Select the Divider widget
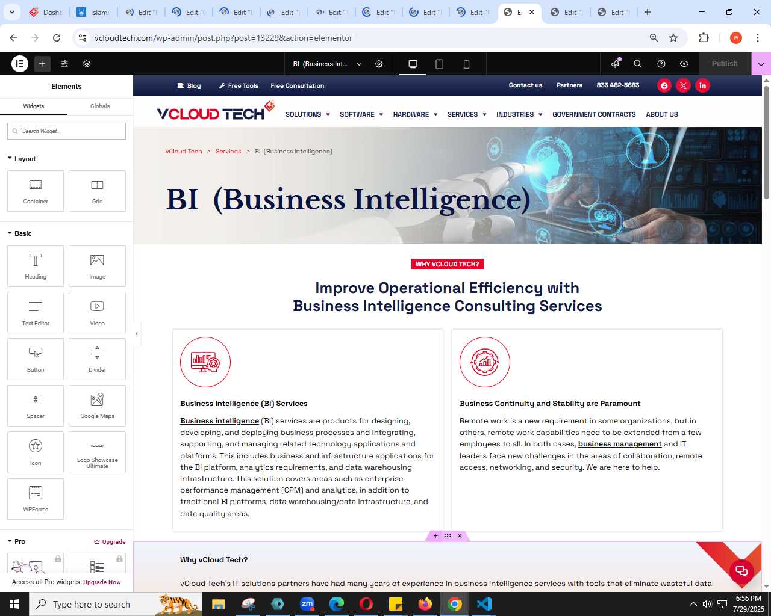 pos(97,359)
